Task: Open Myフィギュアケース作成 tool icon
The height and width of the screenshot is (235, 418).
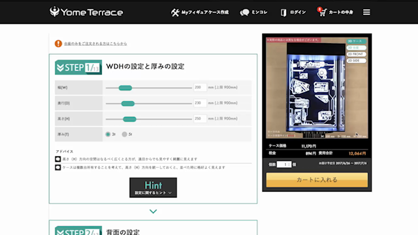Action: (175, 12)
